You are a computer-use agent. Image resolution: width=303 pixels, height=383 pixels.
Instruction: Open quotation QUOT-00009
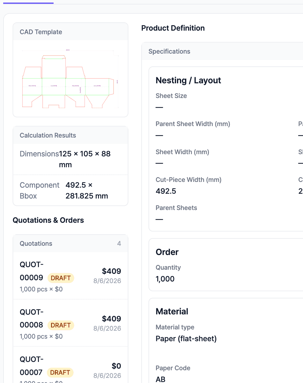pyautogui.click(x=70, y=276)
